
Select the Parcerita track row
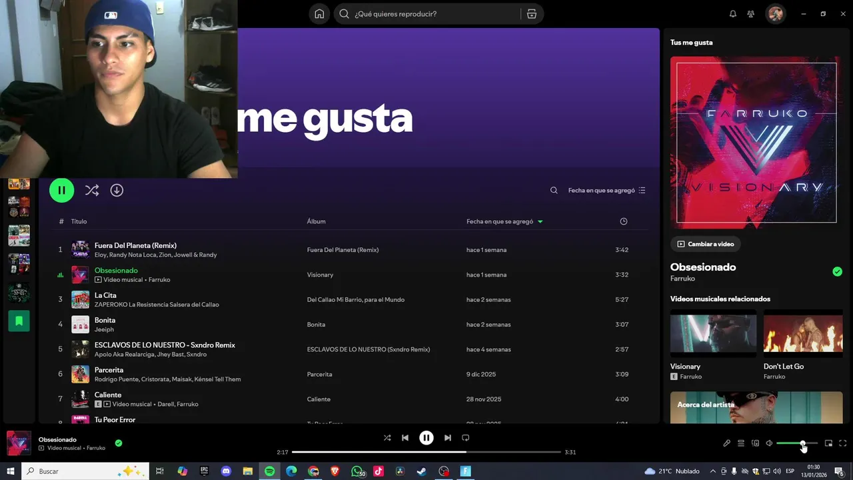[343, 374]
